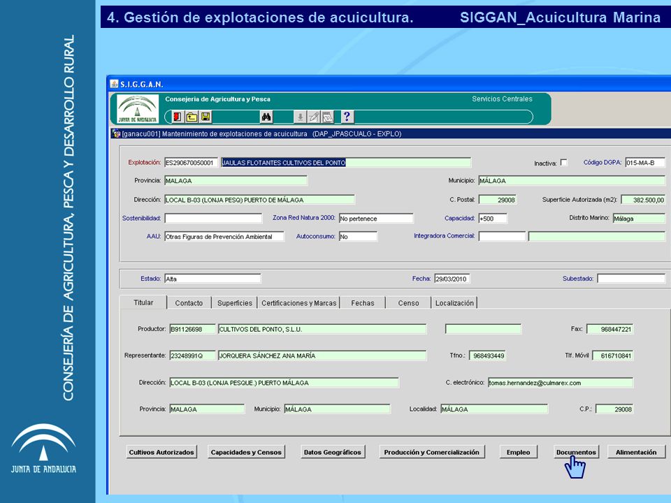Click the Junta de Andalucía logo in toolbar

pyautogui.click(x=138, y=109)
